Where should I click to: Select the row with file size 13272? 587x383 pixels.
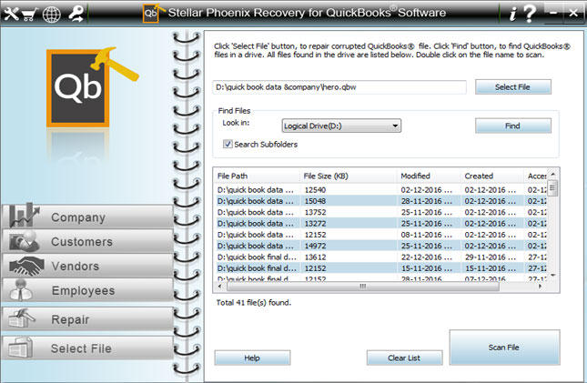click(x=380, y=224)
